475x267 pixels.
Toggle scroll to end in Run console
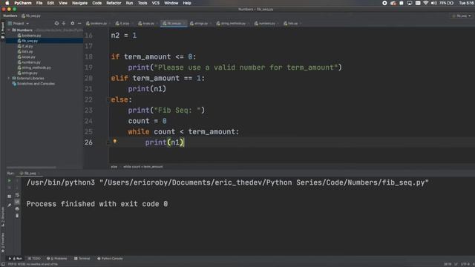point(17,202)
